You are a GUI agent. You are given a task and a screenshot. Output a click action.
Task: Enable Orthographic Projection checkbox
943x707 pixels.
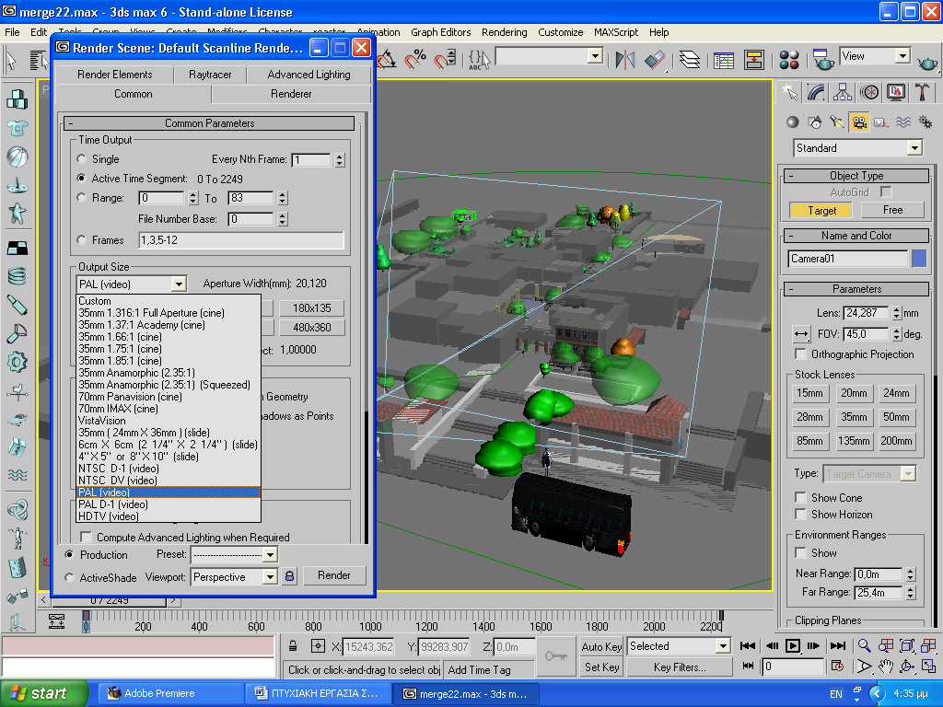coord(800,353)
